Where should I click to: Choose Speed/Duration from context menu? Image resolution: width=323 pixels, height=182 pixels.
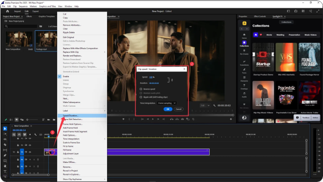pyautogui.click(x=71, y=115)
